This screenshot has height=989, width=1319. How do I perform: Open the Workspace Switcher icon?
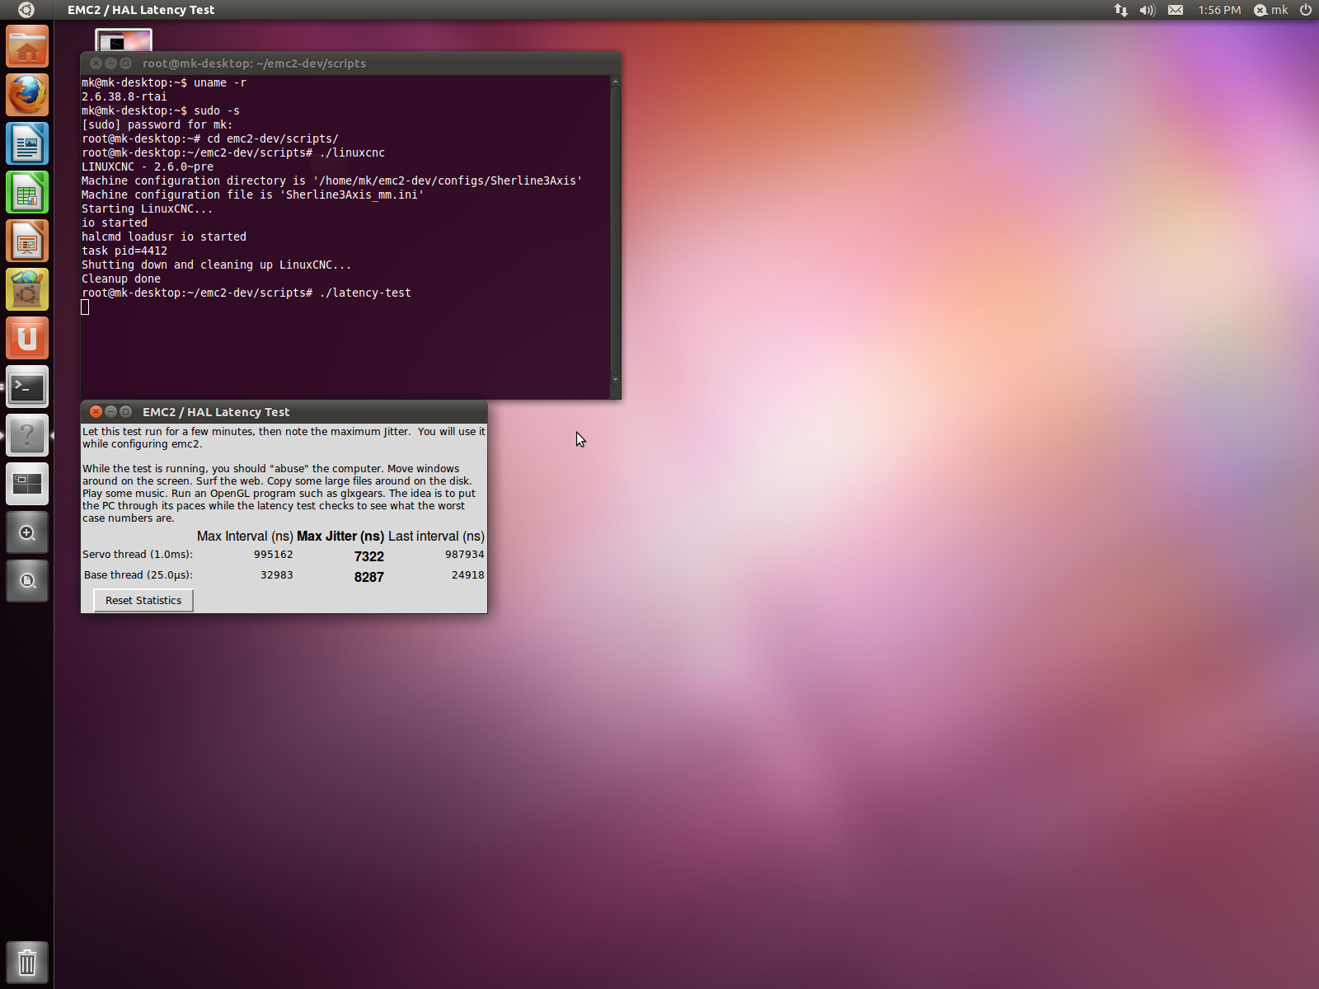click(27, 485)
